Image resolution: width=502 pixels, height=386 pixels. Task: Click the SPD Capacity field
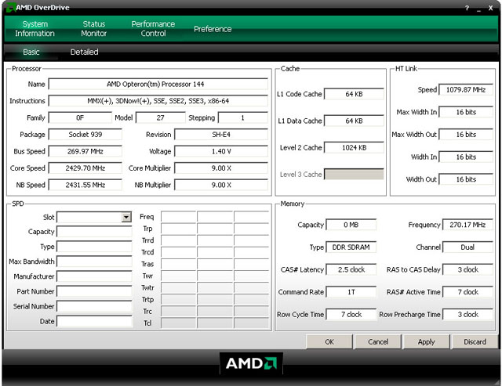94,232
